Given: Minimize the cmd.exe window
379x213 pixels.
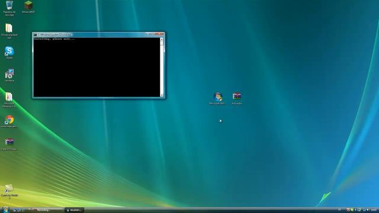Looking at the screenshot, I should (149, 34).
